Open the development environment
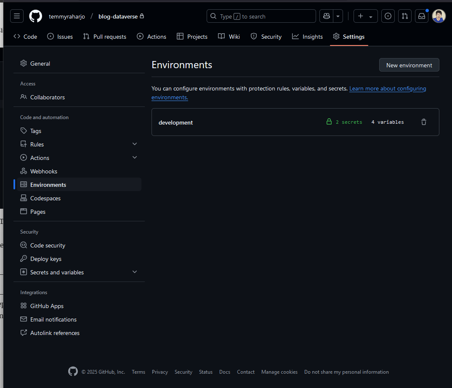The width and height of the screenshot is (452, 388). pyautogui.click(x=175, y=122)
